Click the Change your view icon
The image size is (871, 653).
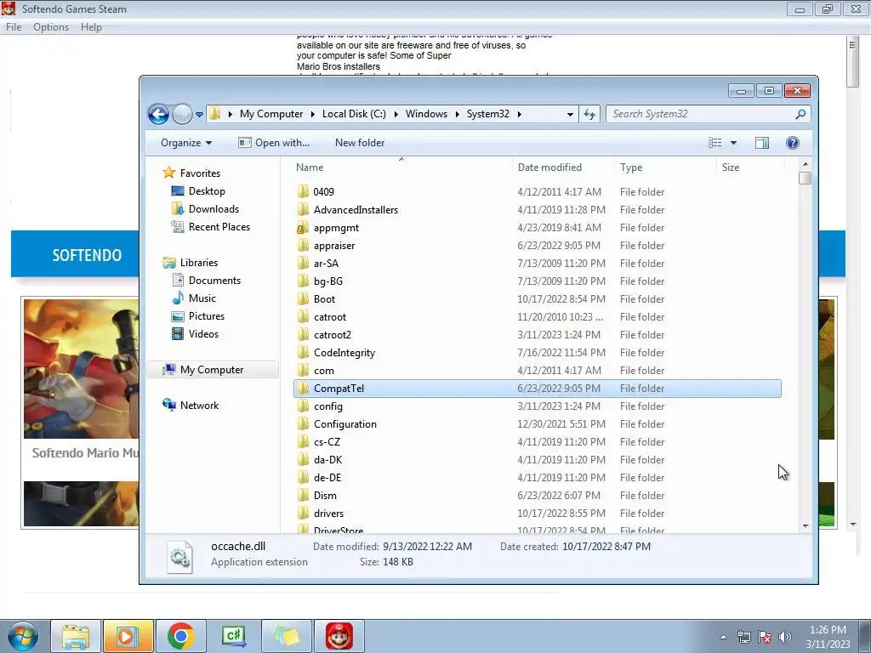(x=714, y=143)
